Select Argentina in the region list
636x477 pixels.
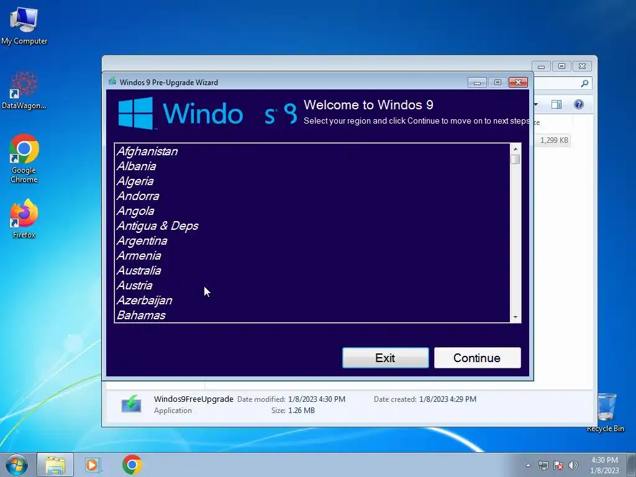pos(312,241)
